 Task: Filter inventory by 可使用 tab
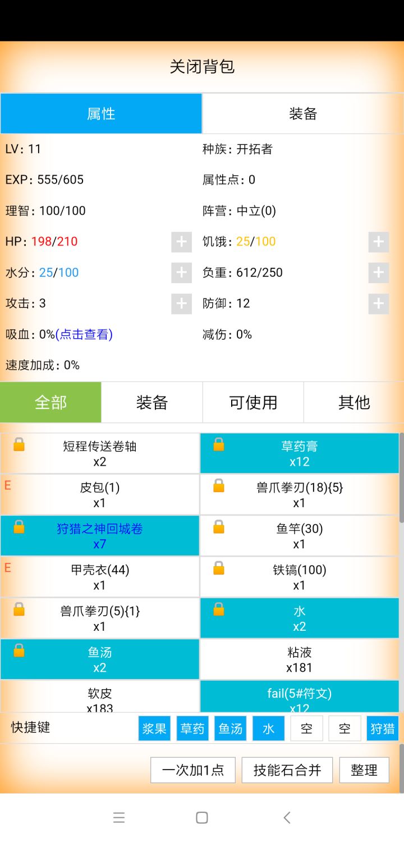[253, 402]
